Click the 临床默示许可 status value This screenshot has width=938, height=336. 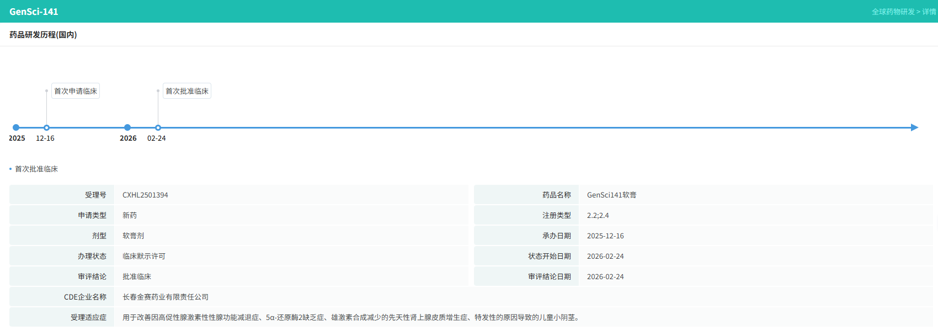pyautogui.click(x=143, y=256)
